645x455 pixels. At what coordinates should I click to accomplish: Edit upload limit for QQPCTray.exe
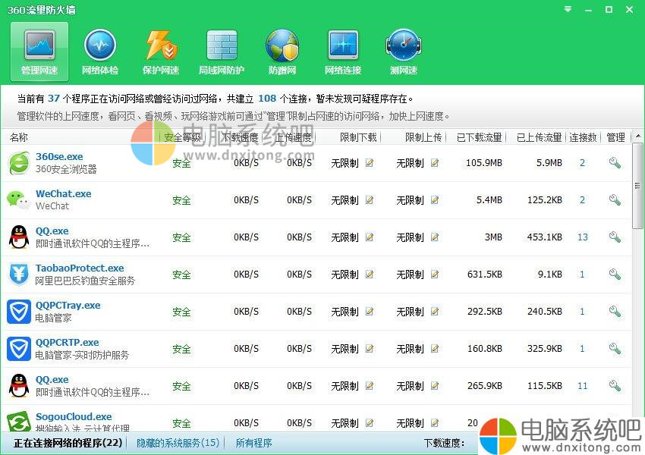point(435,312)
